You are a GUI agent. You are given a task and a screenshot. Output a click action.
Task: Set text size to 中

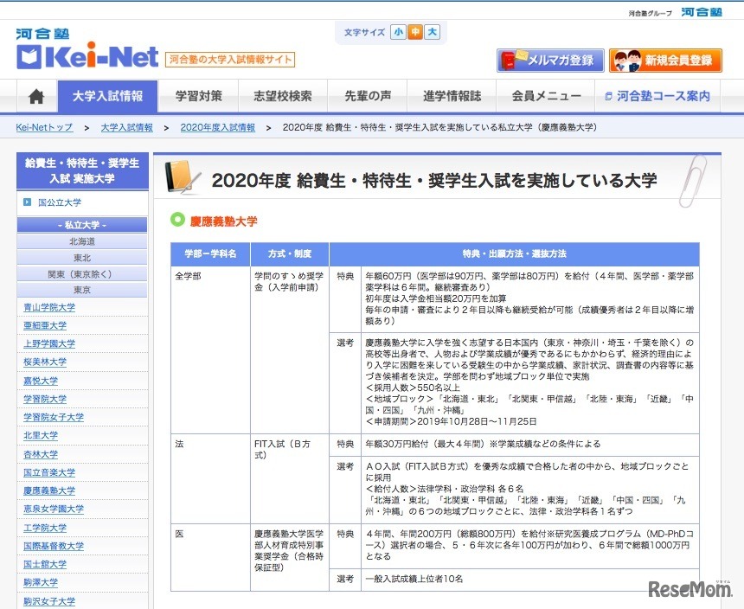click(415, 33)
